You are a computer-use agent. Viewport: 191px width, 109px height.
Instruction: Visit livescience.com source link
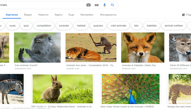pos(23,68)
